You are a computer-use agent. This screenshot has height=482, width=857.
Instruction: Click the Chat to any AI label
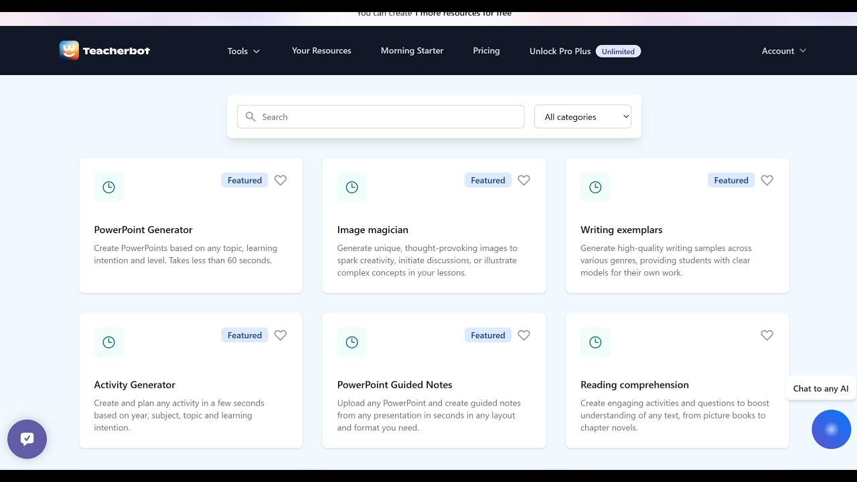point(820,388)
